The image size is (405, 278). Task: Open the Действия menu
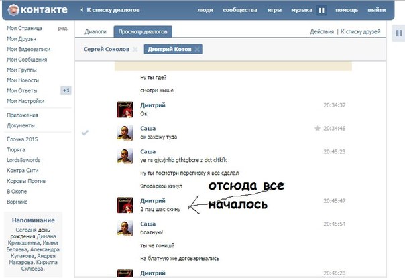pyautogui.click(x=322, y=31)
